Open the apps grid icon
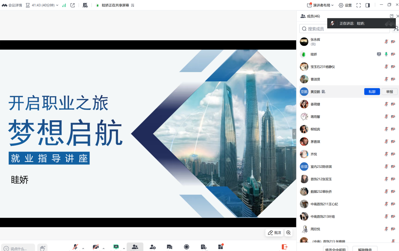The image size is (399, 251). (x=220, y=247)
